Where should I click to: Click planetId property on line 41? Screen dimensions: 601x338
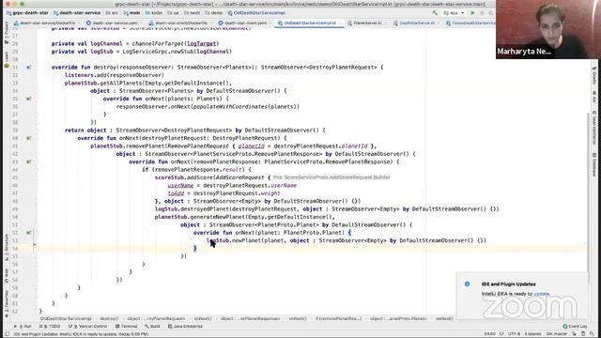pos(251,146)
